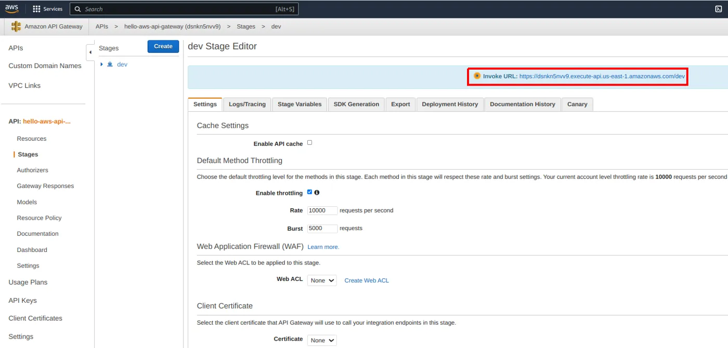Open Gateway Responses in the sidebar
This screenshot has height=348, width=728.
(x=45, y=186)
